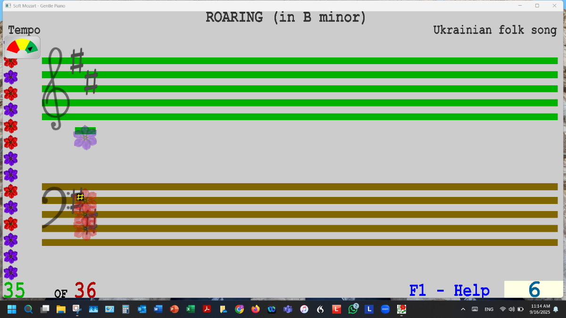Click the green number 35 counter
The image size is (566, 318).
point(14,291)
